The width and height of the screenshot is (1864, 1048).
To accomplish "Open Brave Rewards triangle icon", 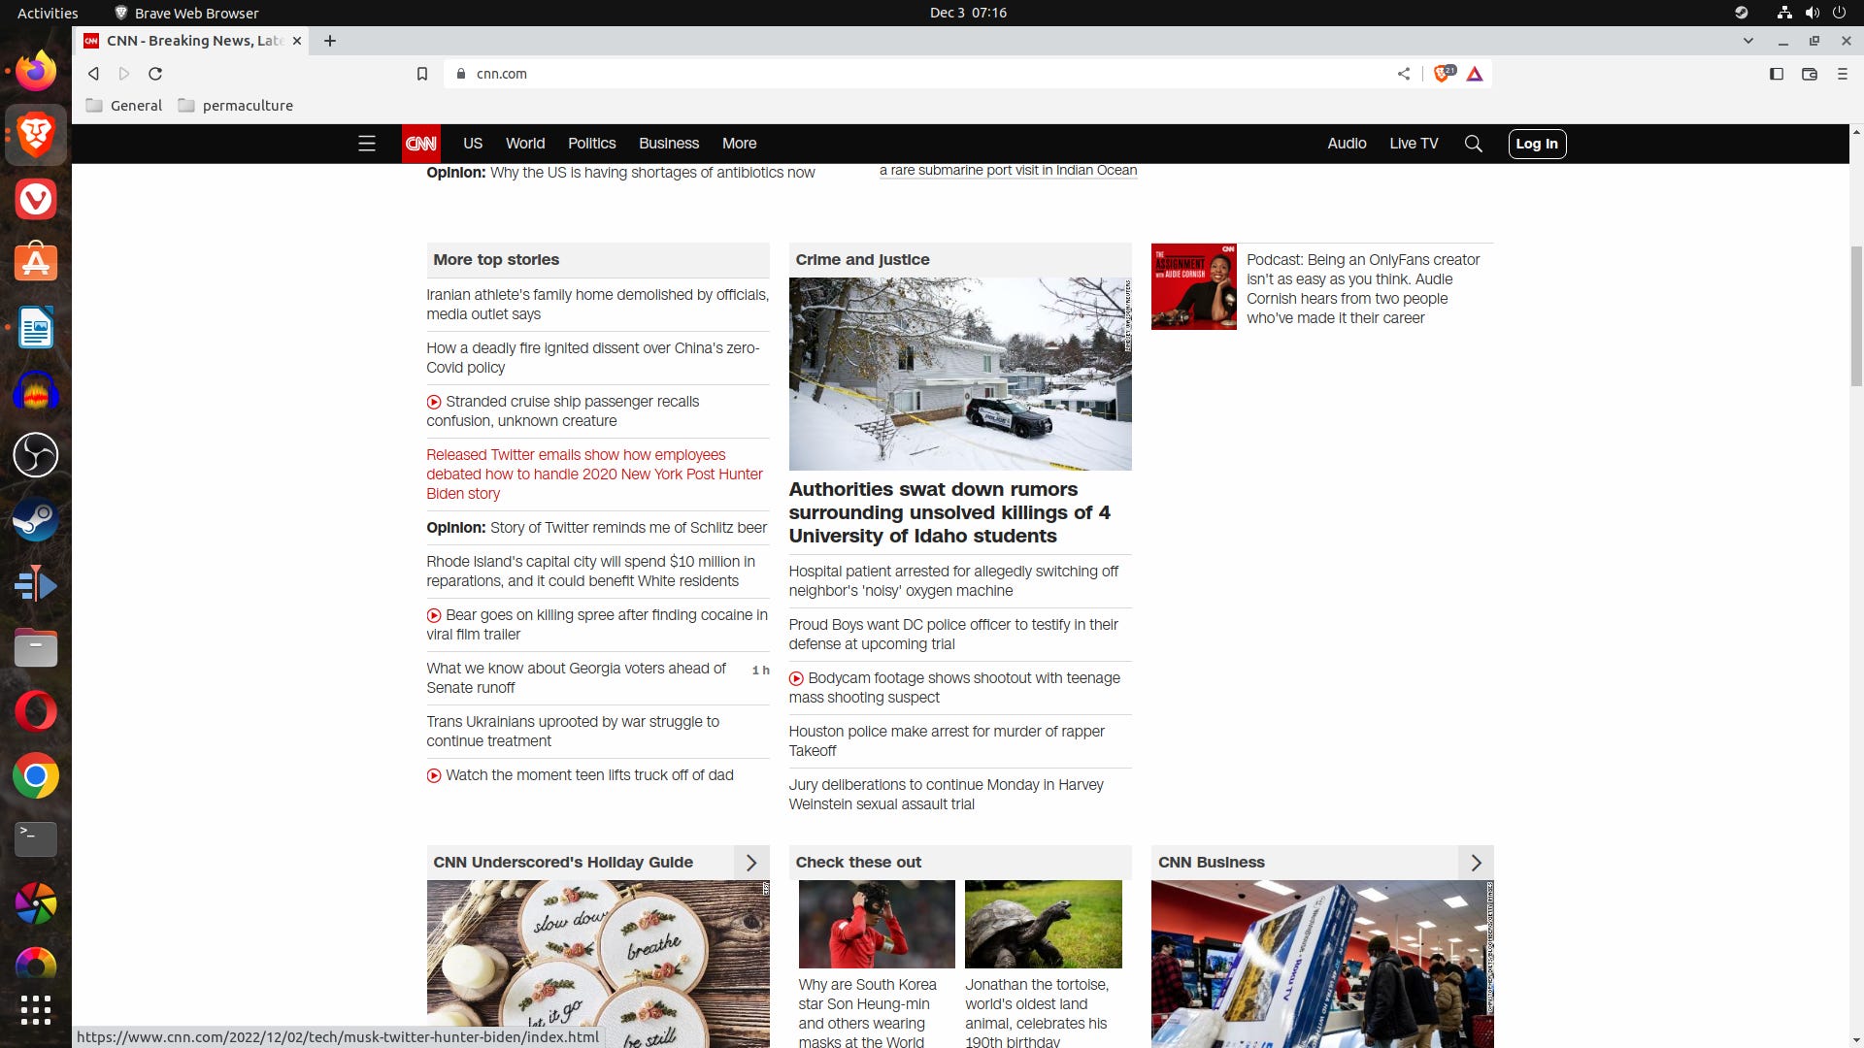I will (1475, 74).
